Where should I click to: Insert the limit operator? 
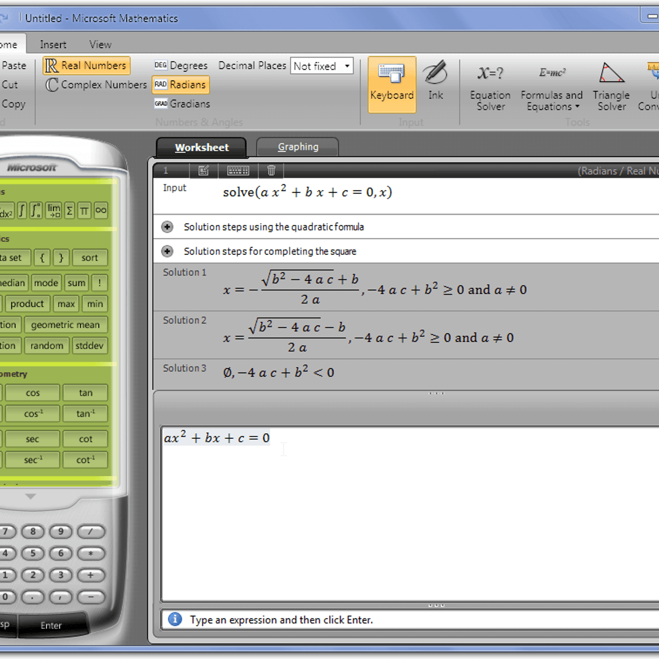tap(54, 210)
